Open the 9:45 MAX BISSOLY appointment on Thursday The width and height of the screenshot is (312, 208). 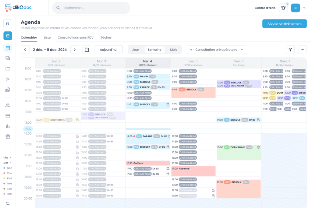[193, 93]
